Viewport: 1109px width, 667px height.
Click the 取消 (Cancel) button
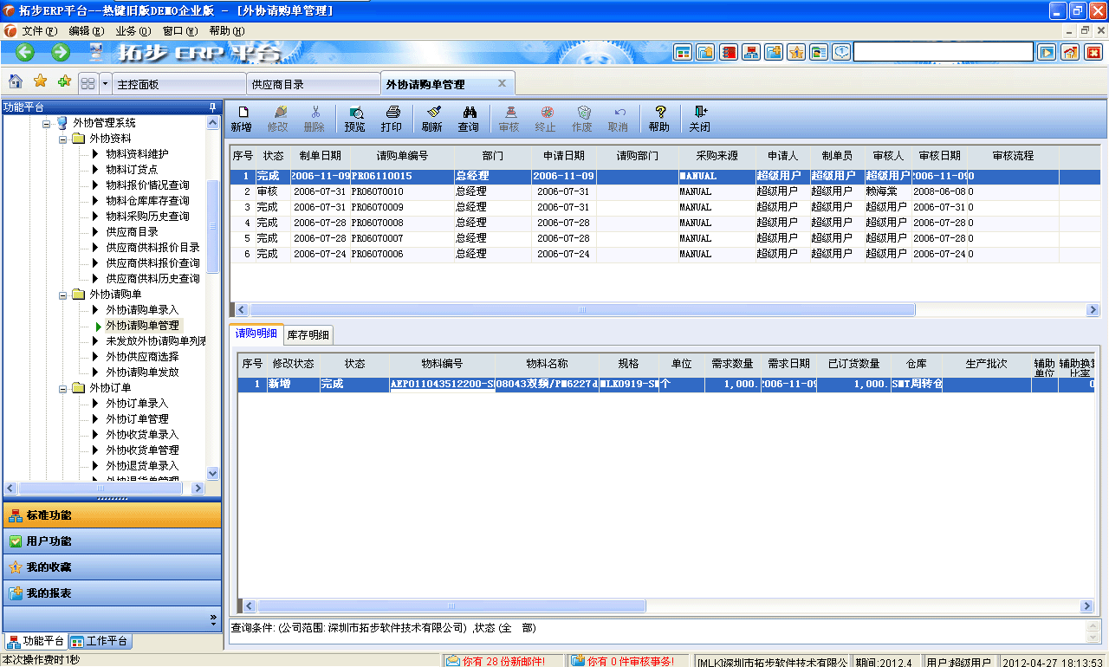(x=619, y=119)
